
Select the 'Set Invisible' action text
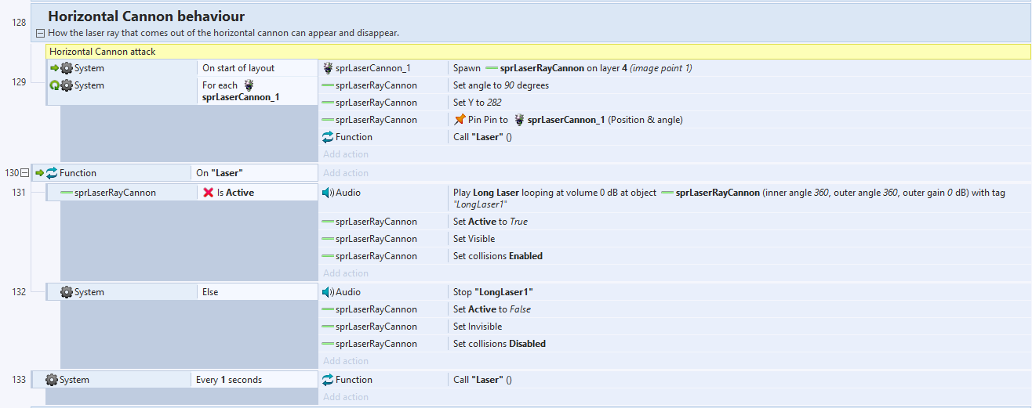pos(478,327)
